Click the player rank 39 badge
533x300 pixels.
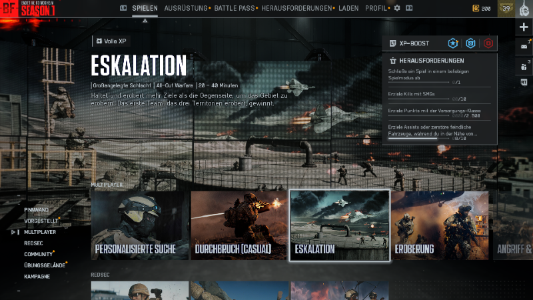tap(506, 8)
